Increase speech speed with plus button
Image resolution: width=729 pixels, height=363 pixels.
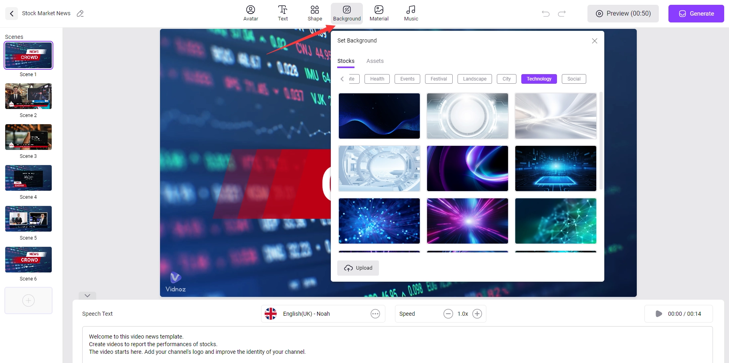click(477, 314)
